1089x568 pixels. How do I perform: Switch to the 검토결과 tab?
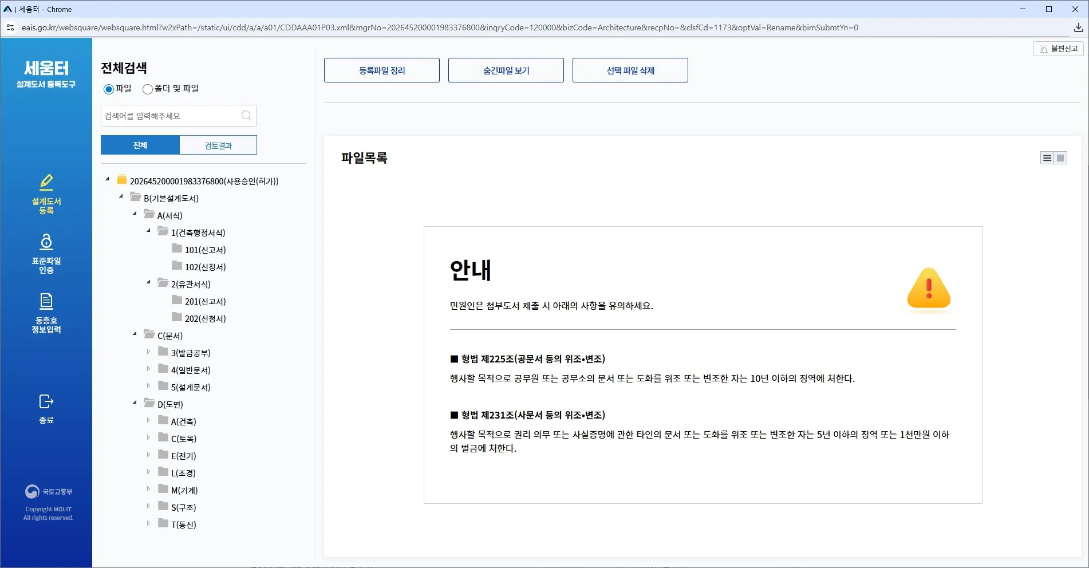pos(218,145)
